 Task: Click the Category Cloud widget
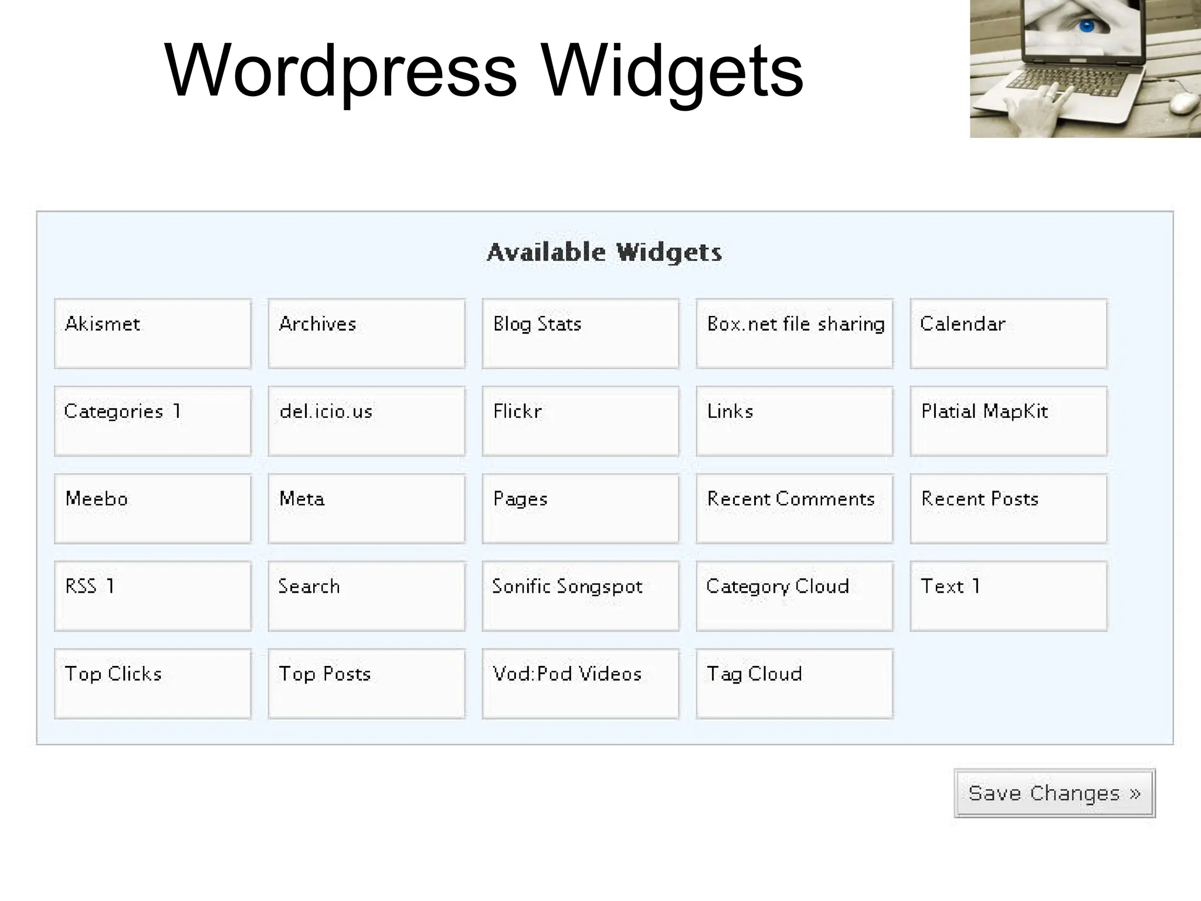795,596
